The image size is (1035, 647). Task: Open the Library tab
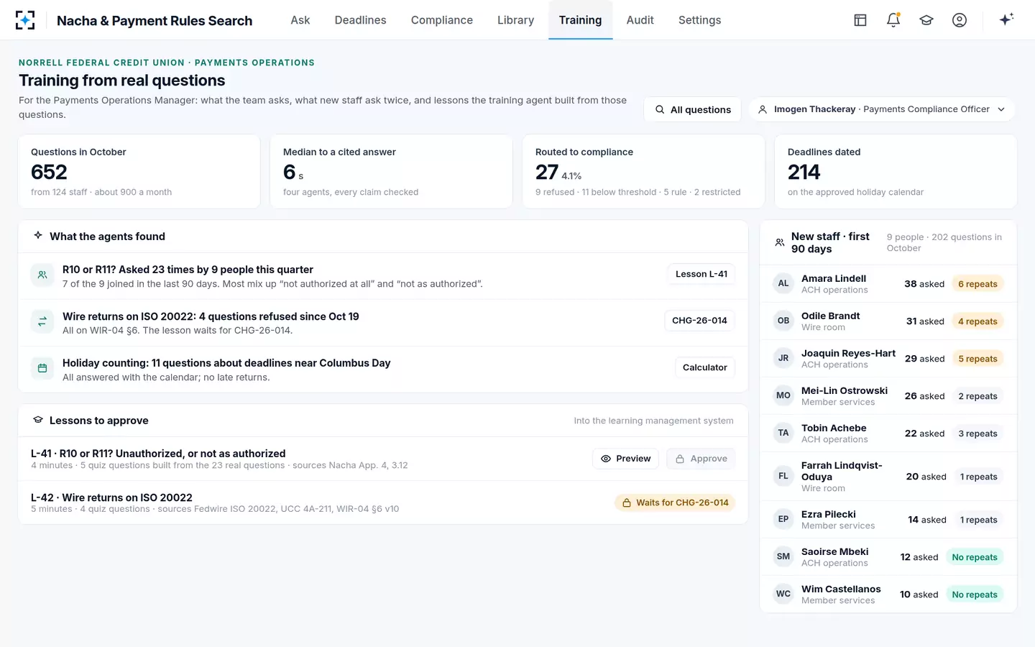click(515, 20)
